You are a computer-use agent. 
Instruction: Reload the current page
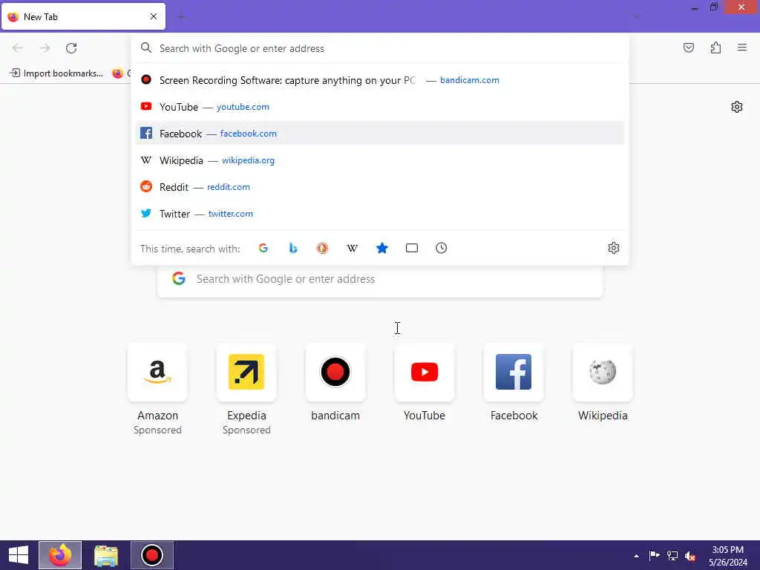[x=71, y=48]
